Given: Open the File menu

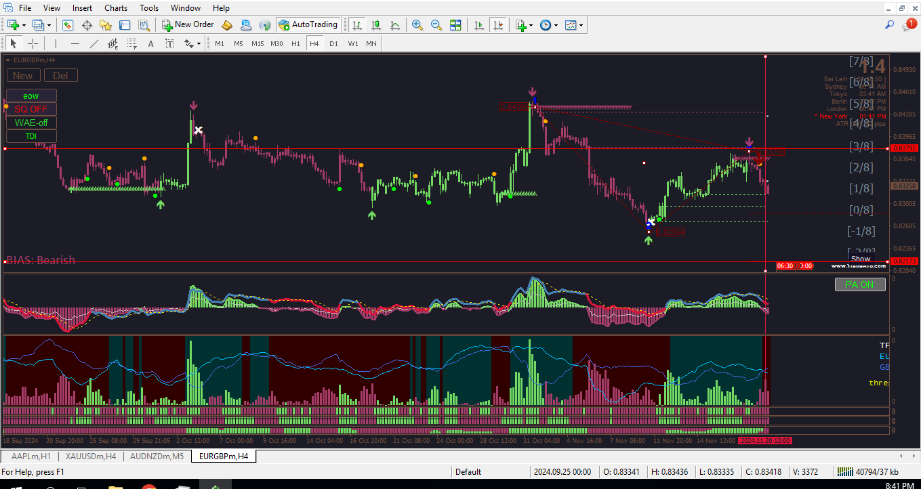Looking at the screenshot, I should (x=25, y=8).
